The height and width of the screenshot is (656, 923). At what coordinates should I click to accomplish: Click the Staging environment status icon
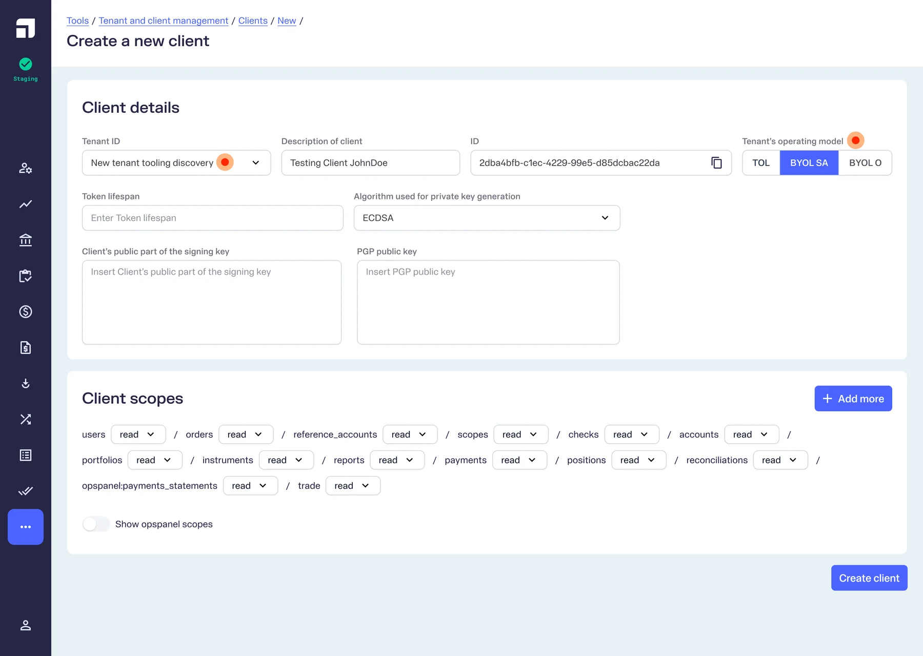pos(26,64)
